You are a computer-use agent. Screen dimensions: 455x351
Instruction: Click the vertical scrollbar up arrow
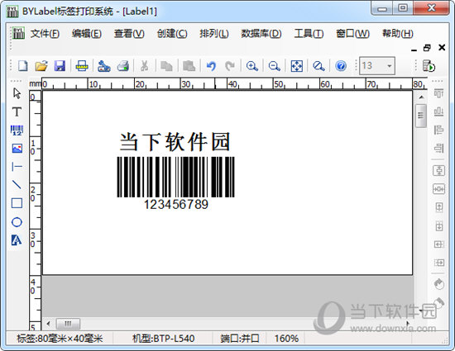coord(421,97)
